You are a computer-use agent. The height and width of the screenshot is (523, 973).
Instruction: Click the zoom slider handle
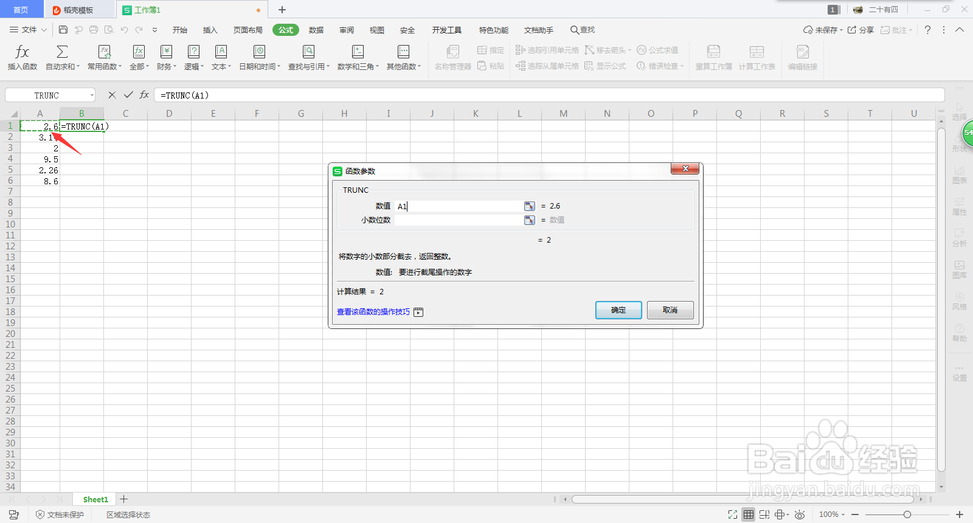[907, 514]
